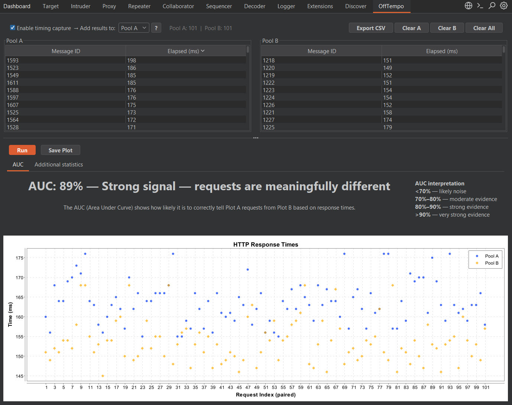This screenshot has width=512, height=405.
Task: Open settings via the gear icon
Action: pyautogui.click(x=504, y=6)
